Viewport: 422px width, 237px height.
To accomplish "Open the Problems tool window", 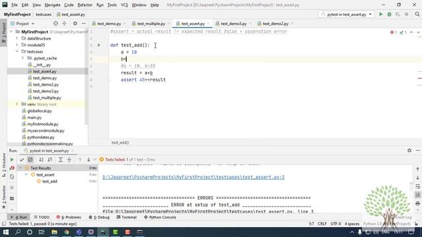I will 69,217.
